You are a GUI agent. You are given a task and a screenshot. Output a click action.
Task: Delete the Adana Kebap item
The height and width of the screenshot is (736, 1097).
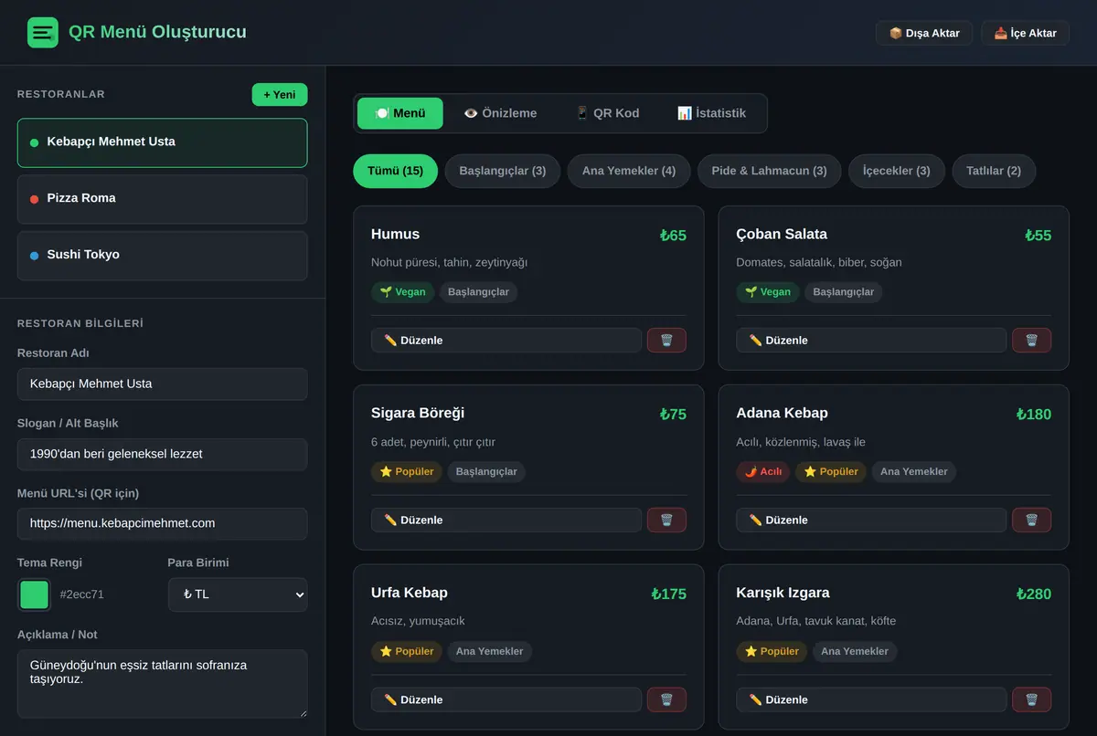pos(1031,520)
